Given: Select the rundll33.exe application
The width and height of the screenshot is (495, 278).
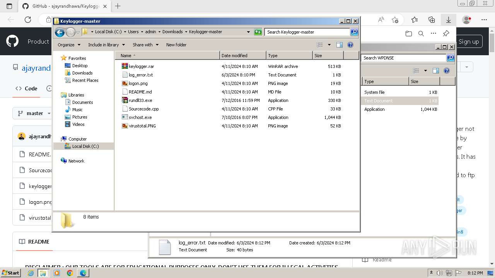Looking at the screenshot, I should (x=140, y=100).
